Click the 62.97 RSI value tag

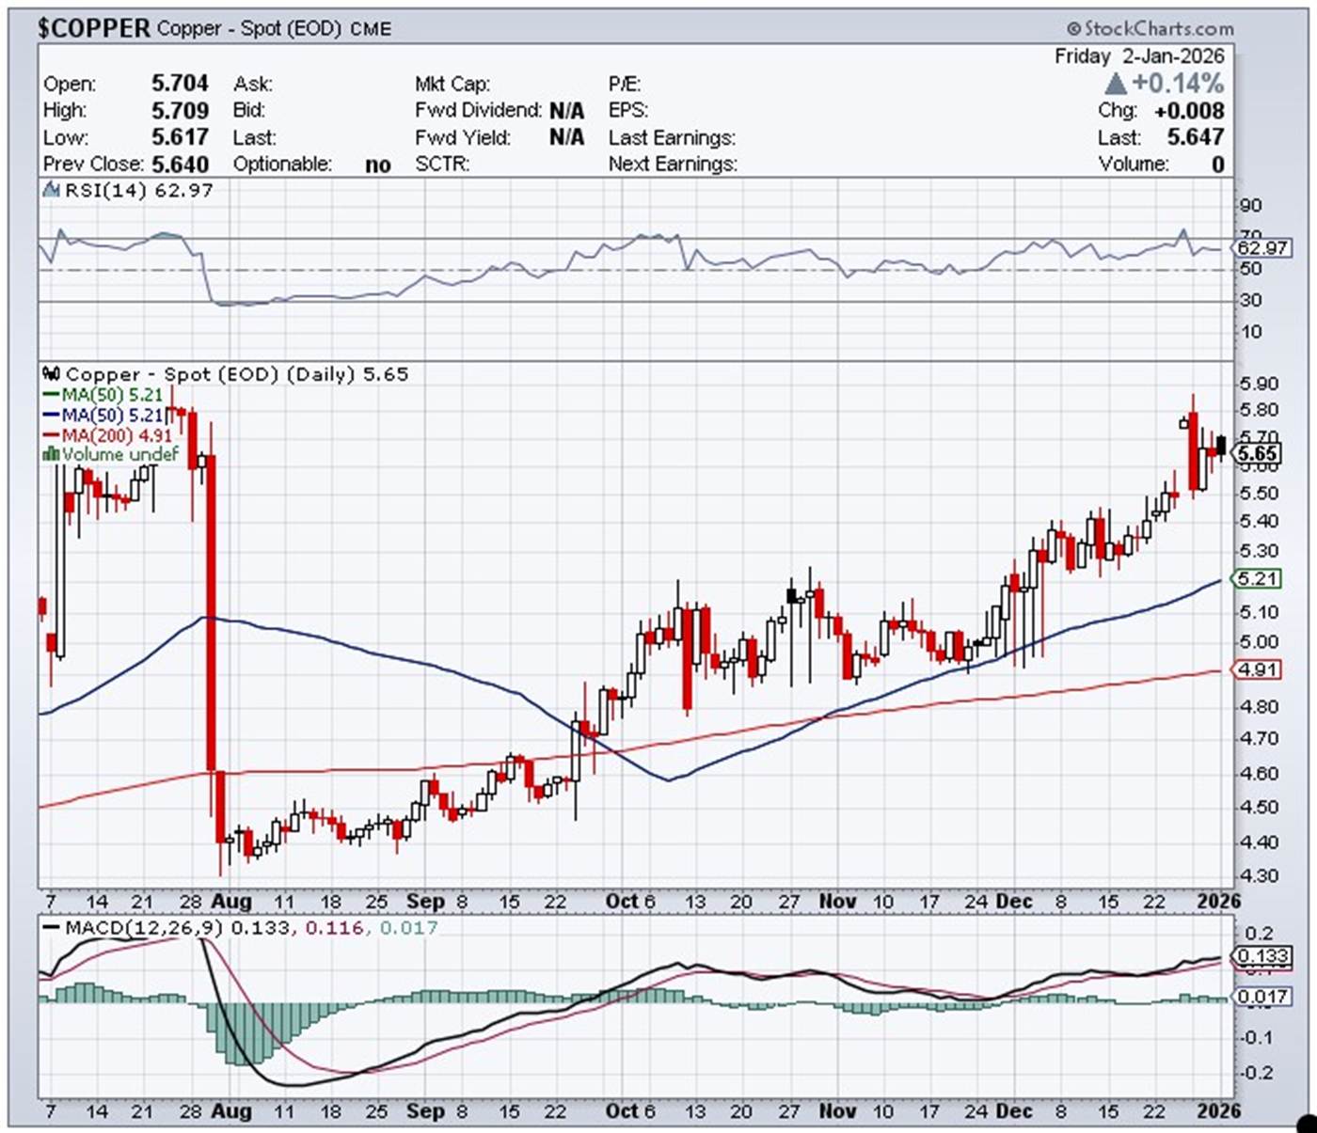pyautogui.click(x=1262, y=248)
